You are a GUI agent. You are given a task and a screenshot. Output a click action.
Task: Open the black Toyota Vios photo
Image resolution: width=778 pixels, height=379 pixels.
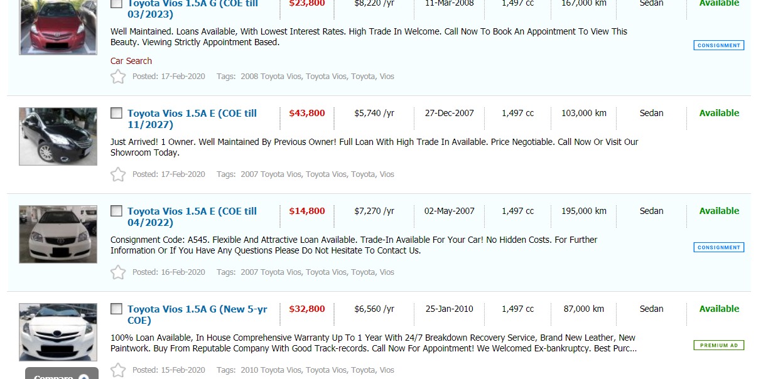(x=58, y=136)
